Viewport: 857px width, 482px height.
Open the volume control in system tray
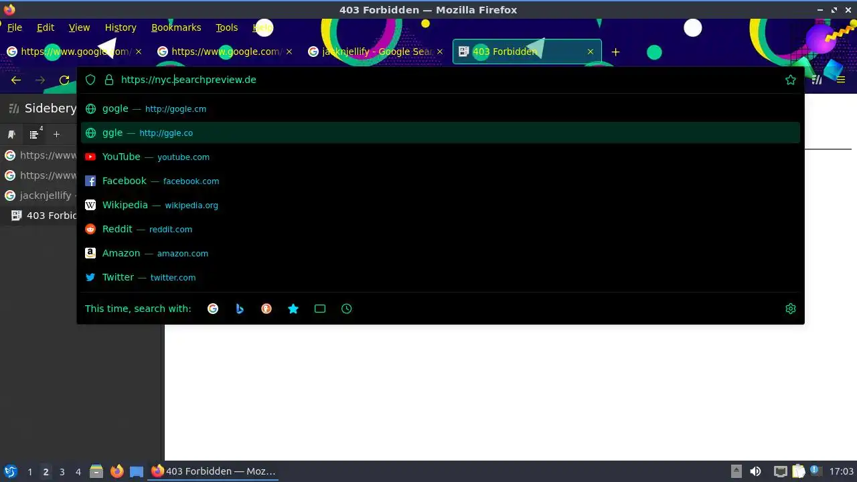[x=755, y=471]
